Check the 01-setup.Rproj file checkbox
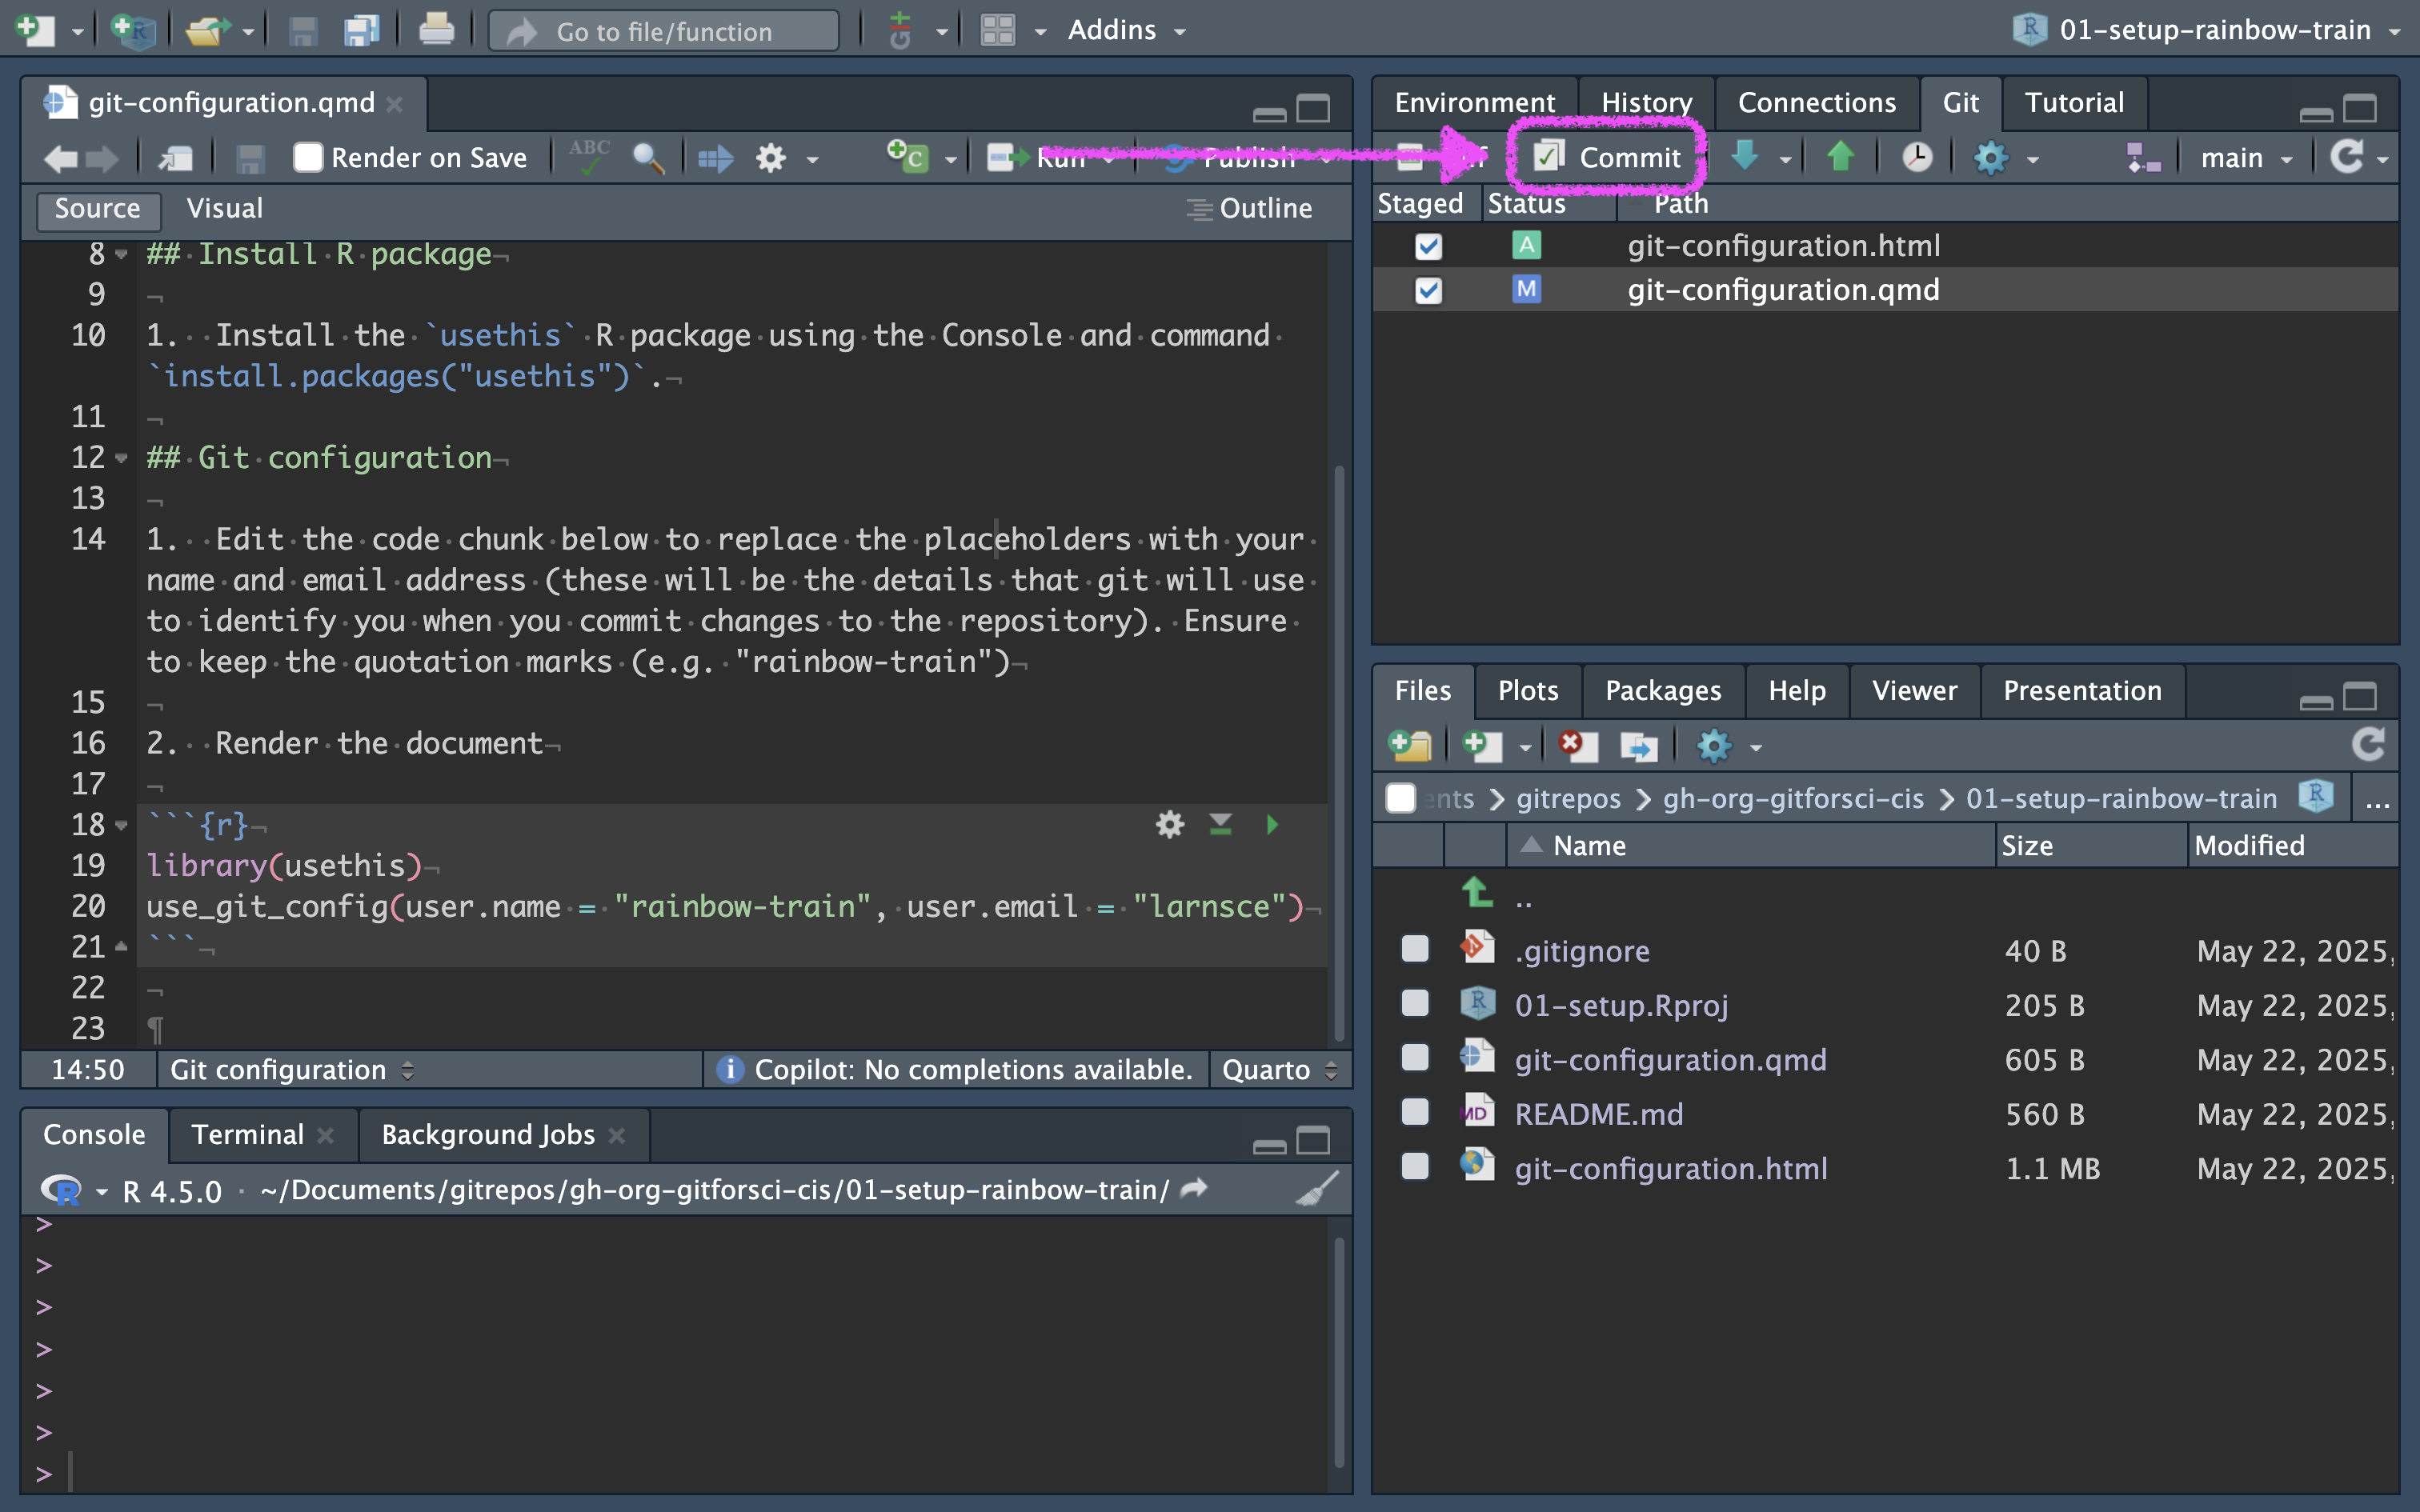Viewport: 2420px width, 1512px height. point(1415,1002)
